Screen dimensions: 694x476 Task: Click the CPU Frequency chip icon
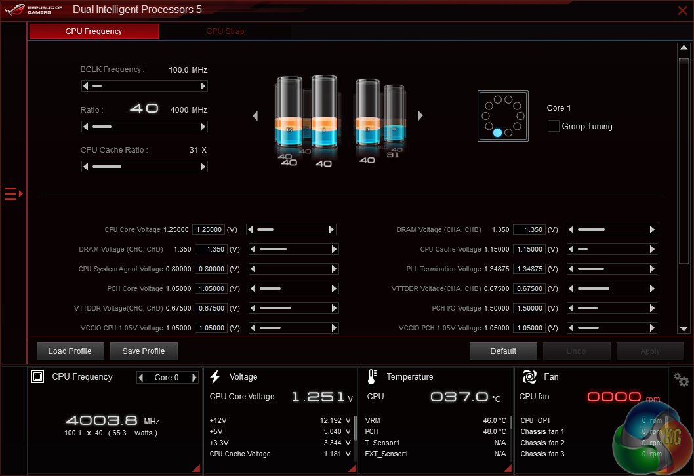coord(38,376)
